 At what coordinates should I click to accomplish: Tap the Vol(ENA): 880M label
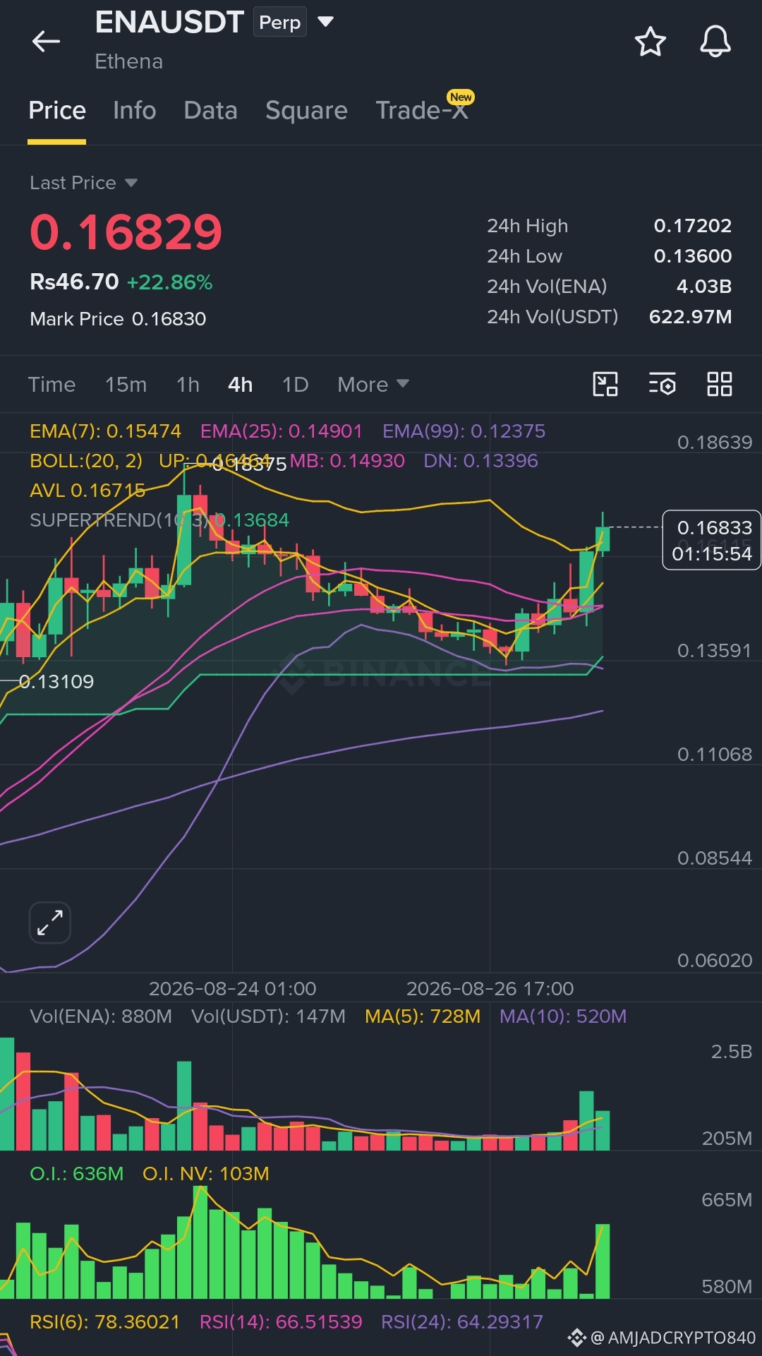(x=101, y=1016)
